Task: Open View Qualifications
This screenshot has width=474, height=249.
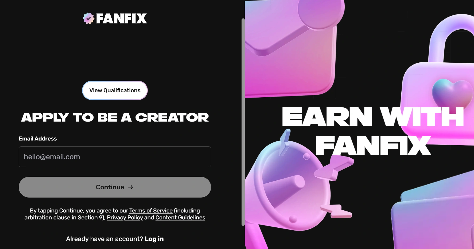Action: pyautogui.click(x=115, y=90)
